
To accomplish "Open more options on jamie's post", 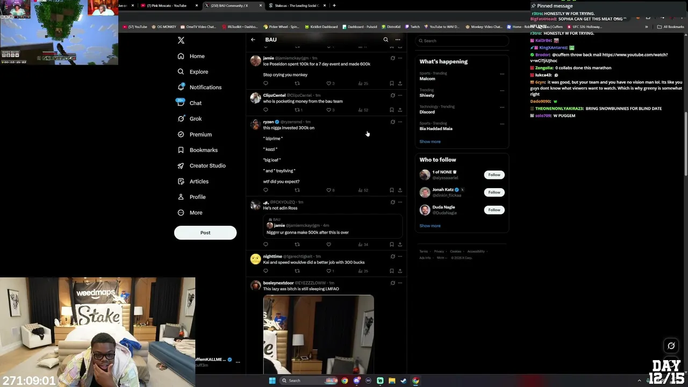I will pyautogui.click(x=400, y=58).
